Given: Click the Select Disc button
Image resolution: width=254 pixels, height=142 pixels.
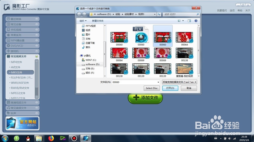Looking at the screenshot, I should coord(152,88).
